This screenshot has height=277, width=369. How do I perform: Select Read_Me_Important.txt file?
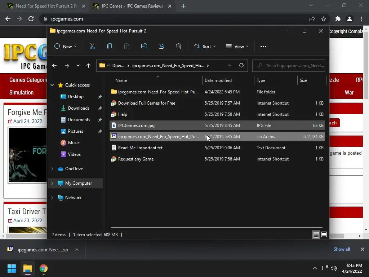217,148
